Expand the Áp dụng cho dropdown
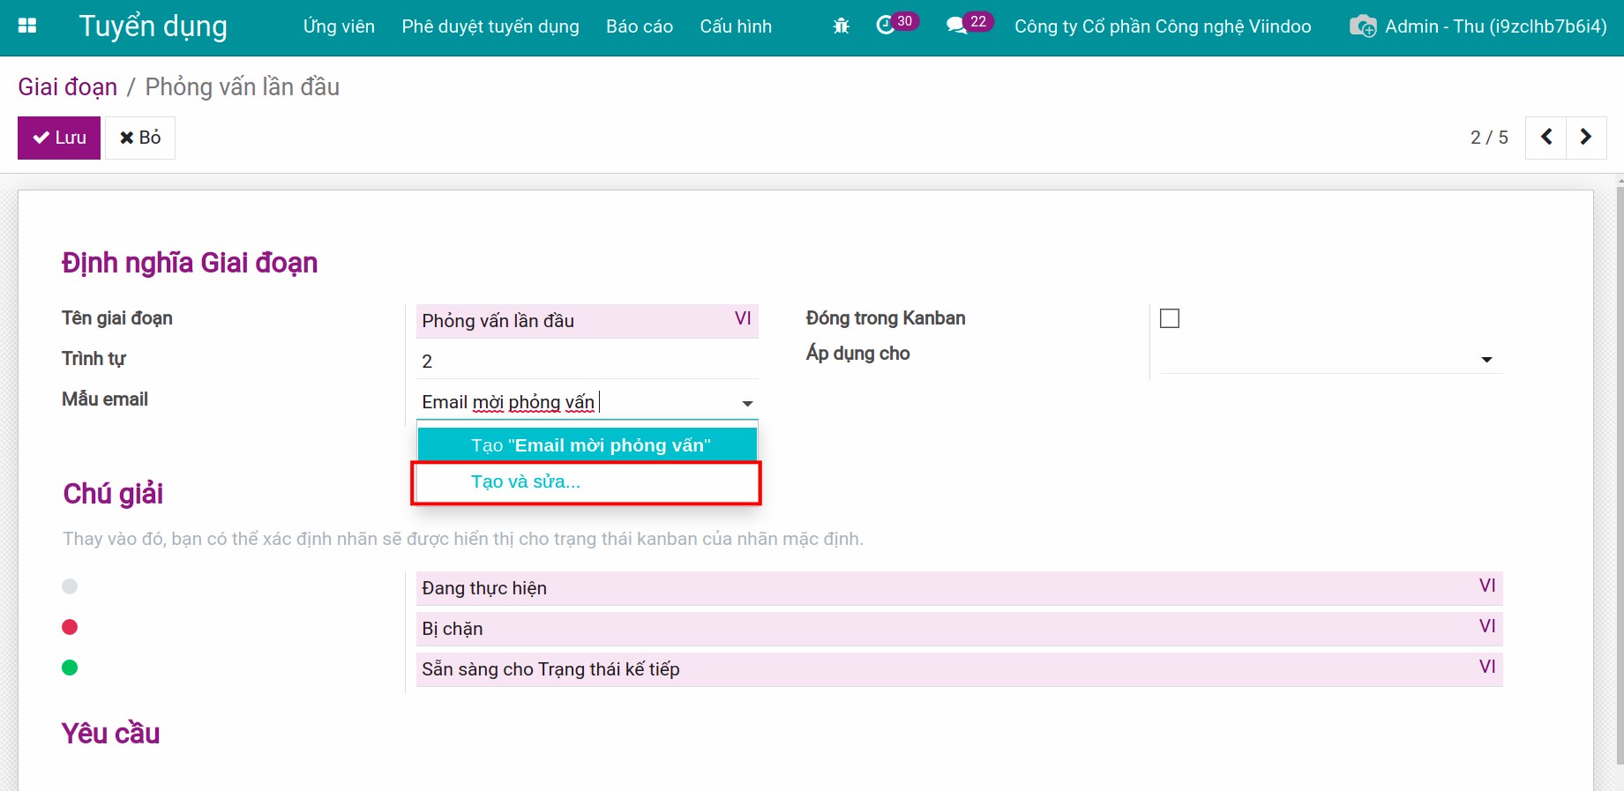 [1486, 360]
